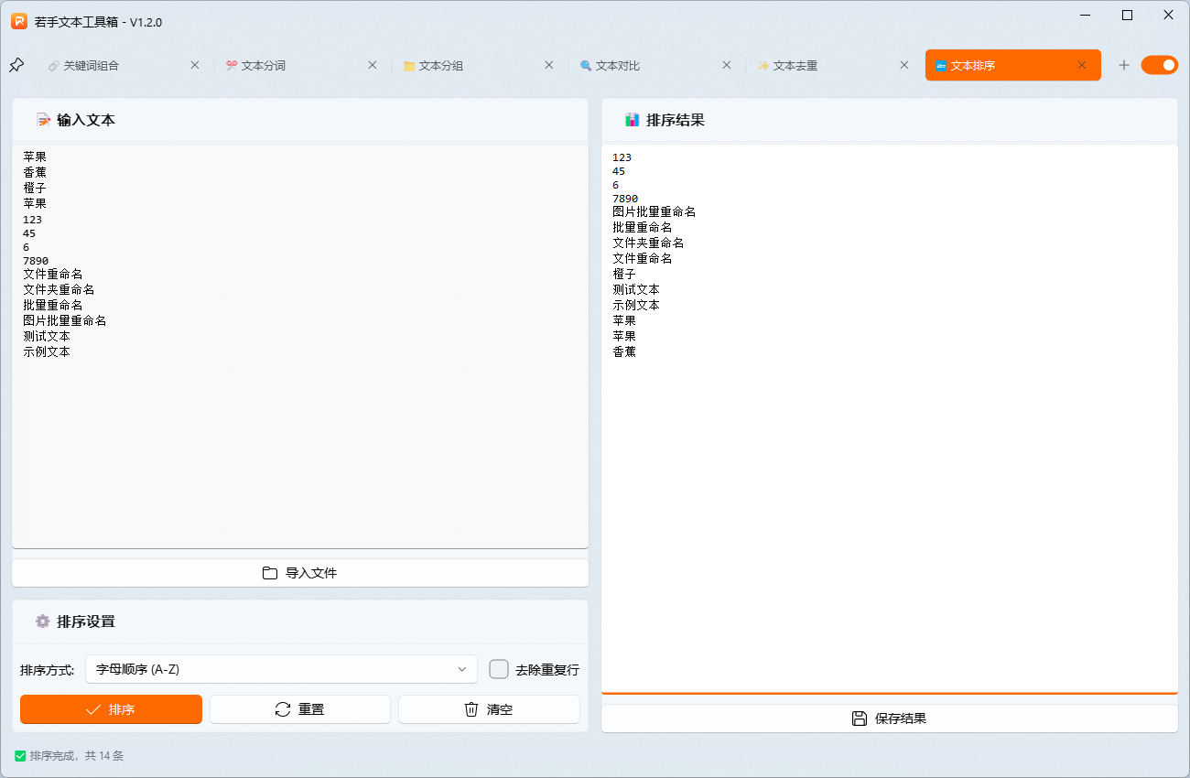
Task: Click the save disk icon on 保存结果
Action: coord(859,718)
